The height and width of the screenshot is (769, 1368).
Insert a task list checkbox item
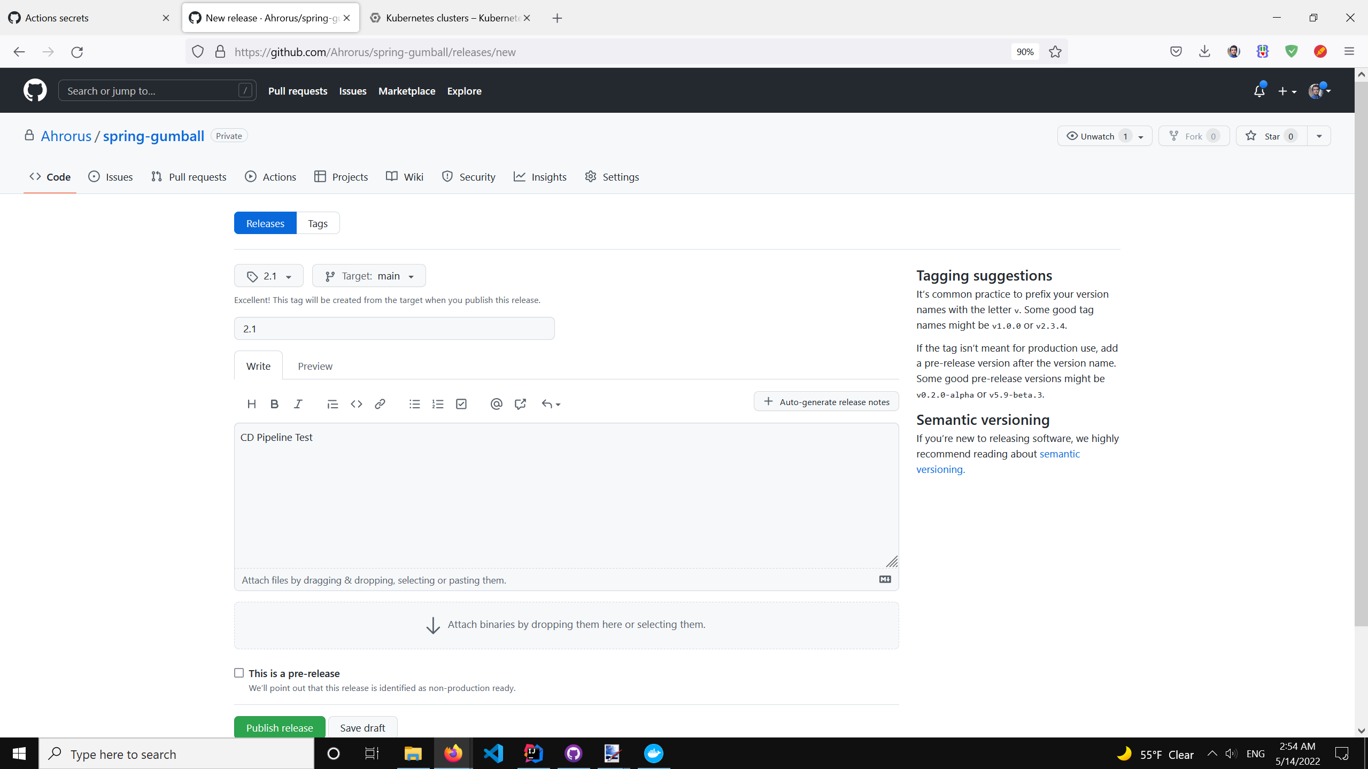coord(461,404)
